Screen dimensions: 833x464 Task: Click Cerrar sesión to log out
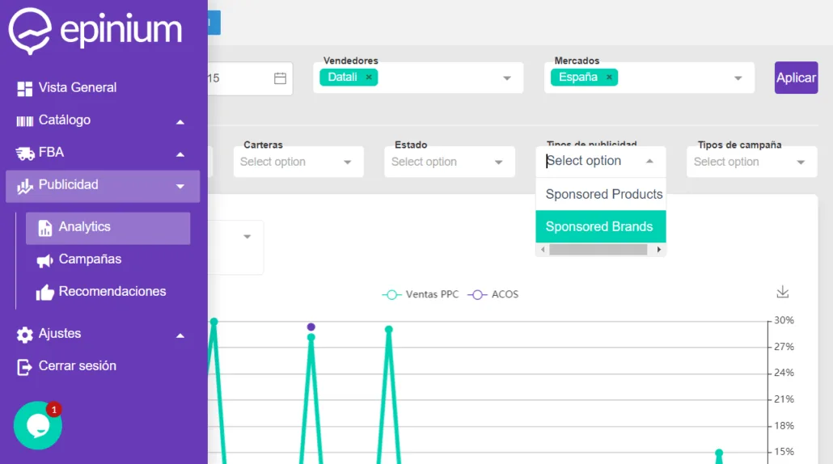click(77, 366)
